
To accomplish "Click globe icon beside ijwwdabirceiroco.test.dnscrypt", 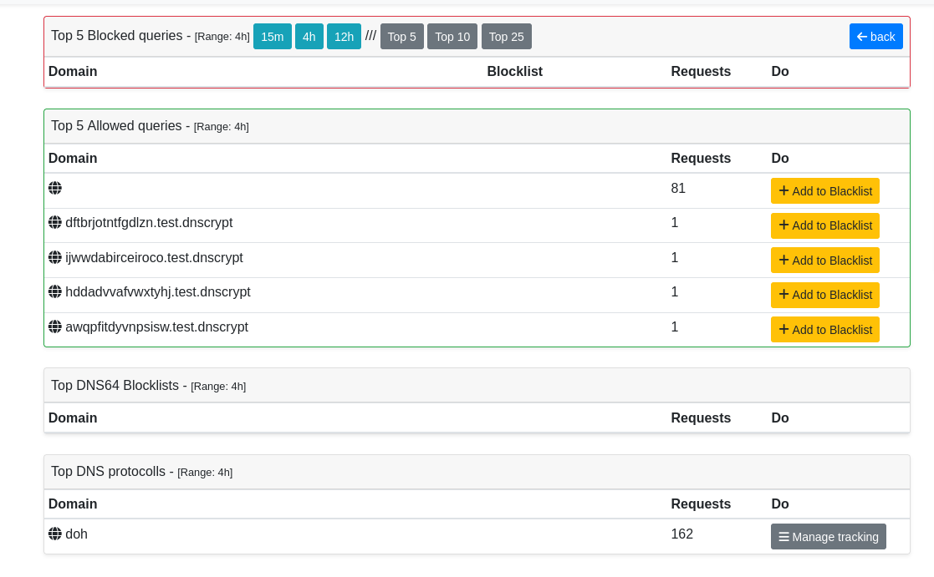I will (55, 258).
